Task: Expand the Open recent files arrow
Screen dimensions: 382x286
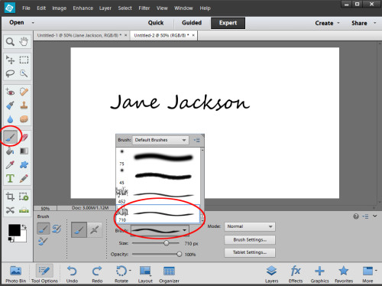Action: coord(33,23)
